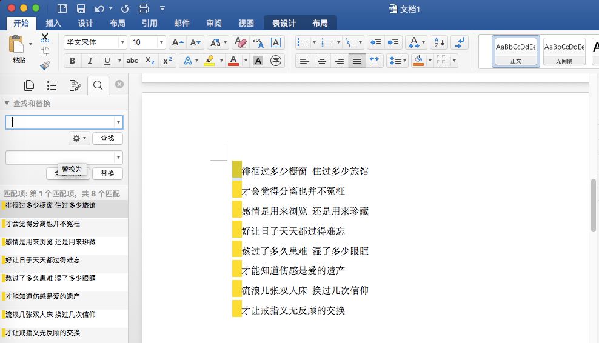Click the distributed alignment icon

pos(375,61)
